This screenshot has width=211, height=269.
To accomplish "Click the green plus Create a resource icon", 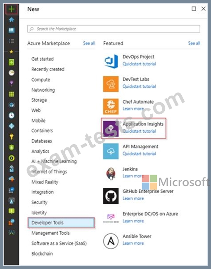I will [x=11, y=9].
